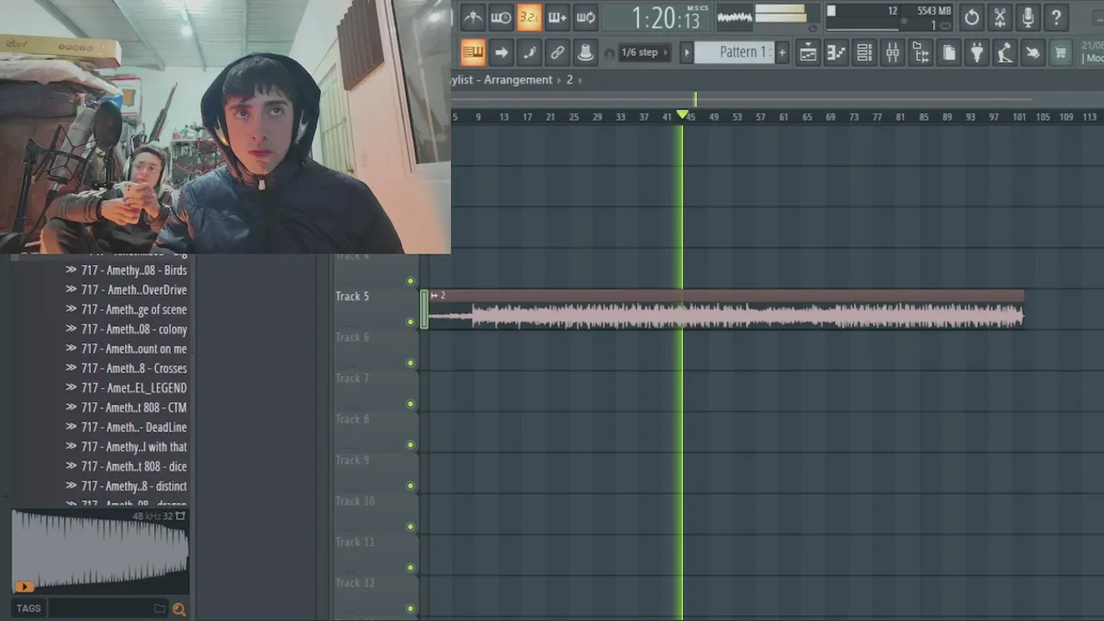Click the sample preview waveform thumbnail

(100, 550)
